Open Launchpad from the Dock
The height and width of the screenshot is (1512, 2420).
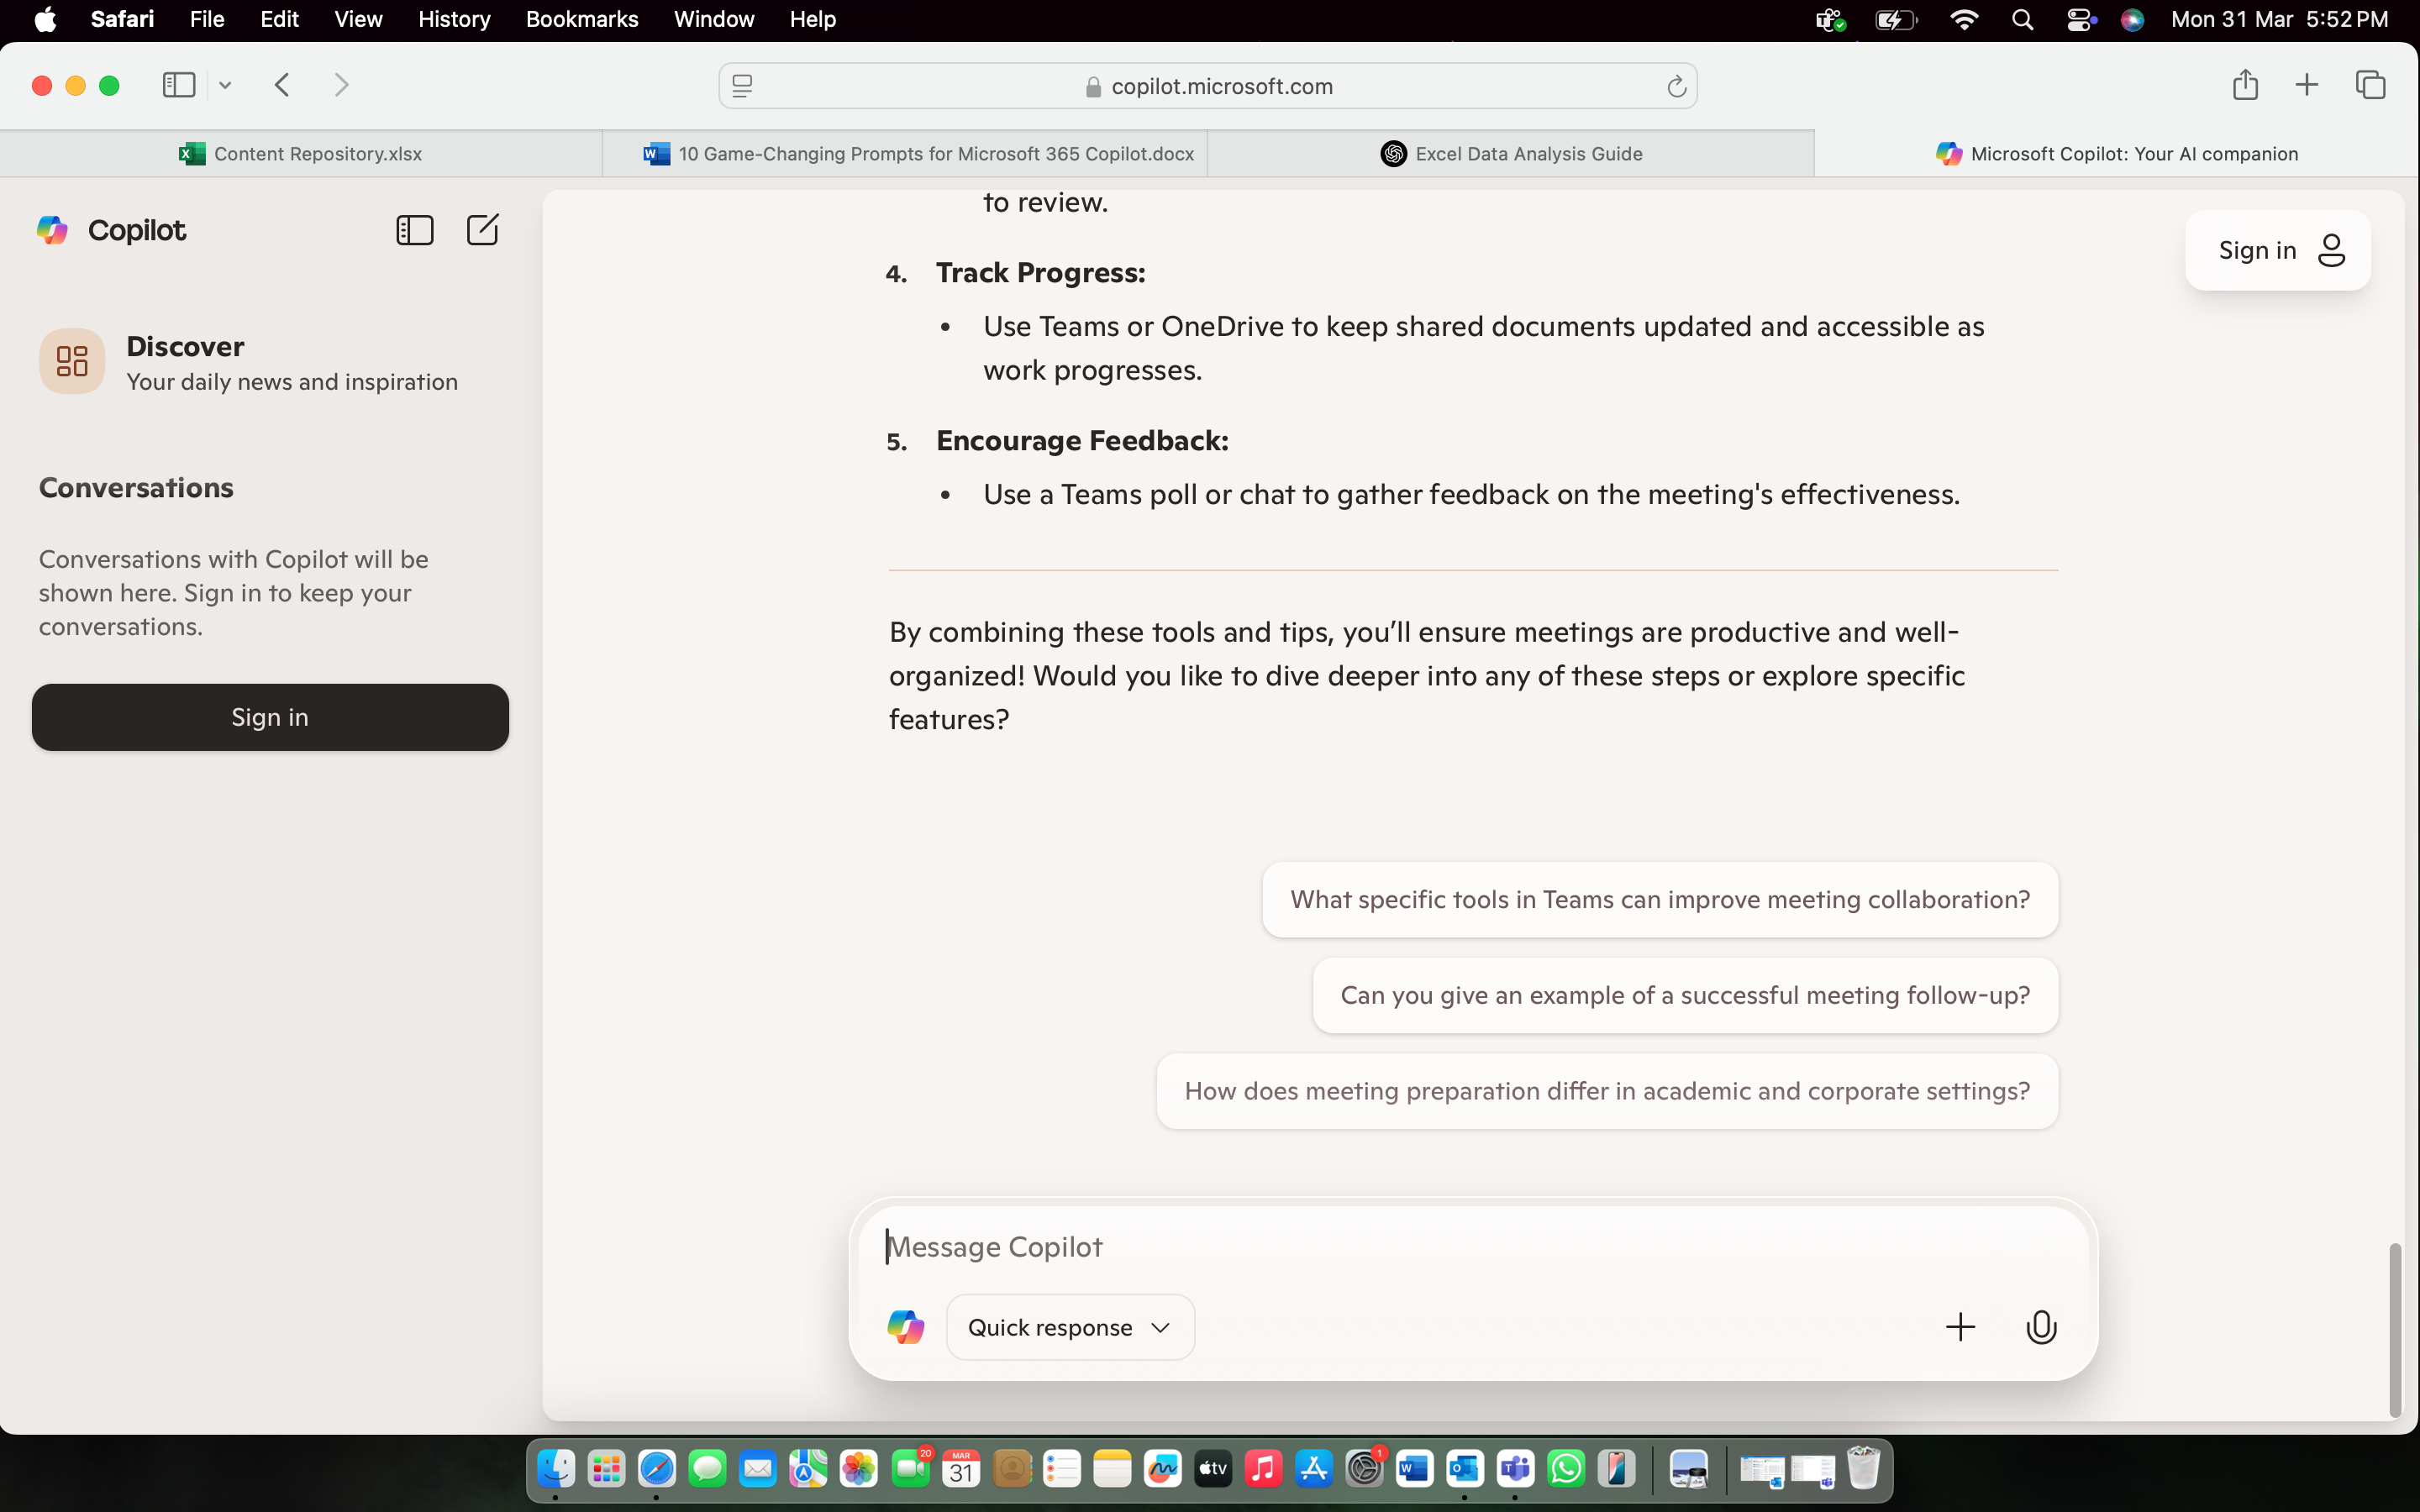[x=606, y=1469]
